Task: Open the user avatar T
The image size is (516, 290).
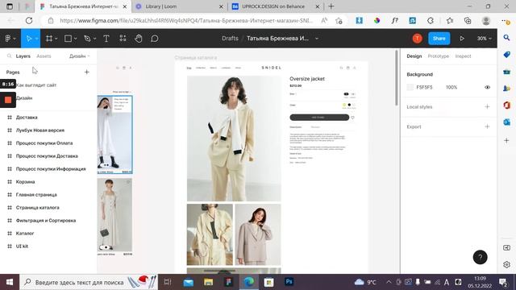Action: point(418,39)
